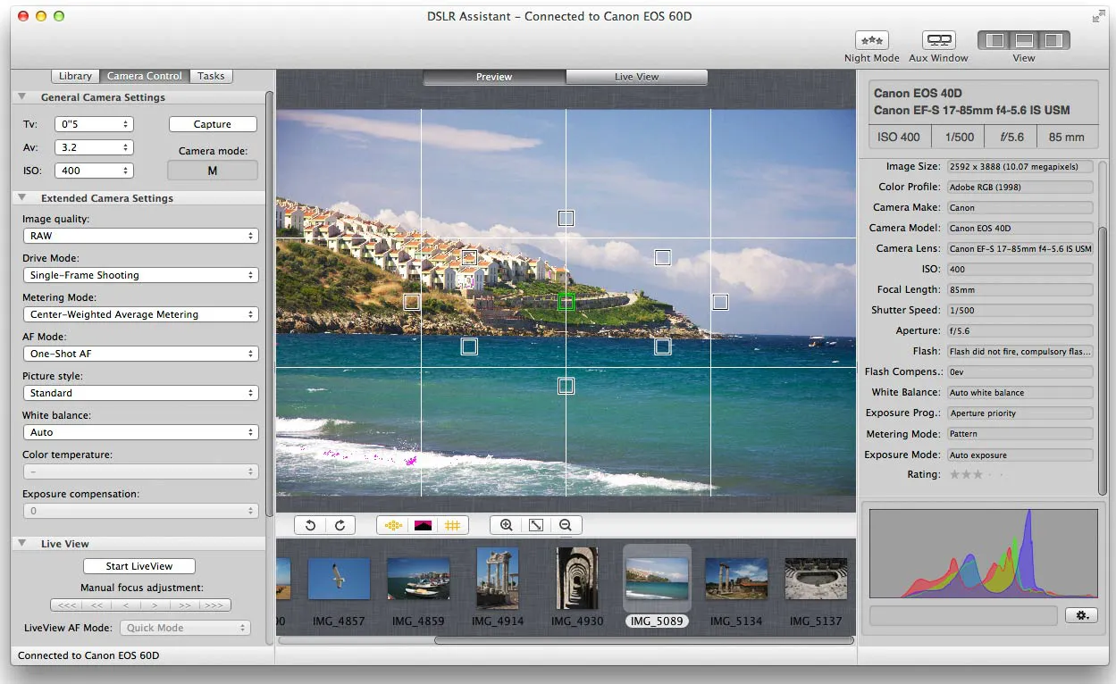Toggle the pink highlight clipping warning

[423, 525]
